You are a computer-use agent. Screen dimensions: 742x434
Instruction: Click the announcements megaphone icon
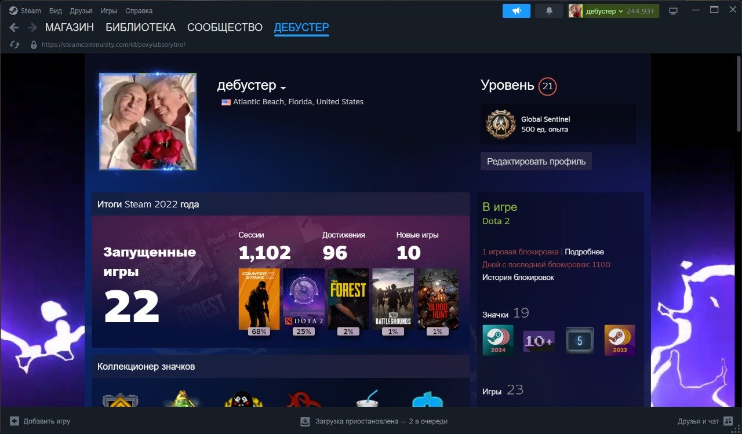(x=516, y=11)
